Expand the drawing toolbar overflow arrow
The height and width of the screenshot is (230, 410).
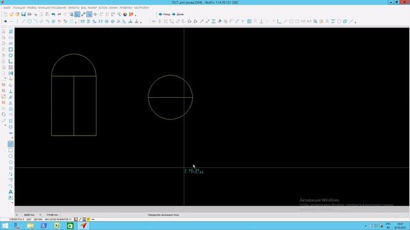[76, 22]
